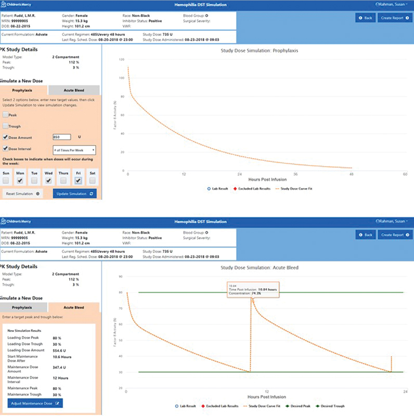Screen dimensions: 414x416
Task: Uncheck the Dose Amount checkbox
Action: tap(5, 137)
